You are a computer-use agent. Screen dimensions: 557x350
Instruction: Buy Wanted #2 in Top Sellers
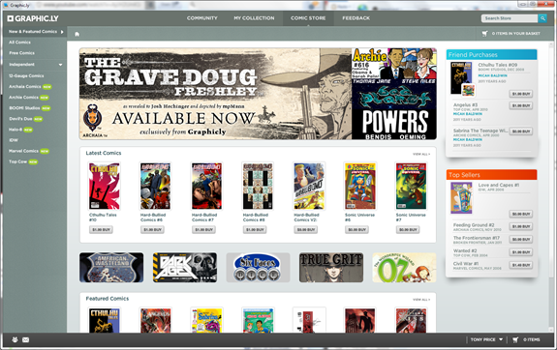[x=521, y=252]
